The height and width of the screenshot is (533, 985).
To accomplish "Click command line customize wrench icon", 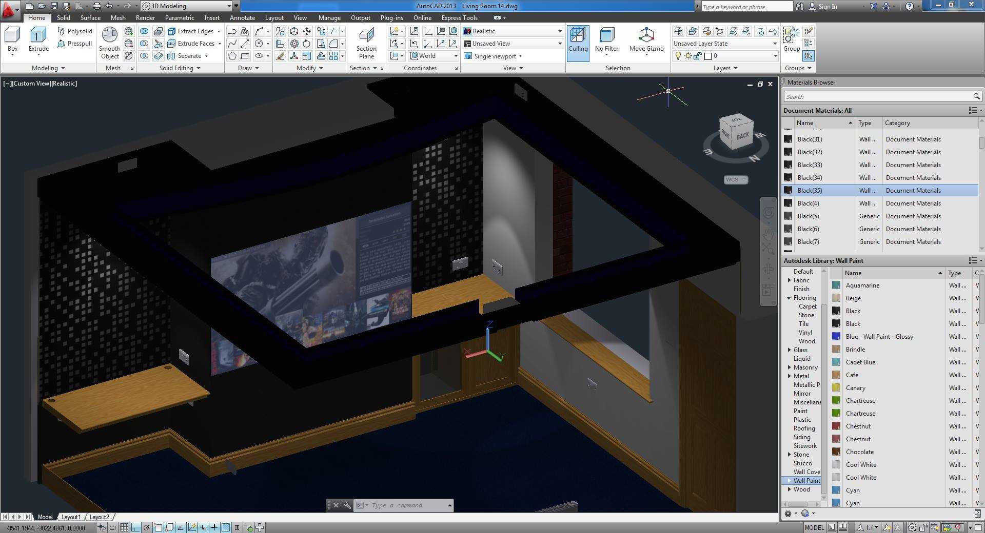I will tap(347, 505).
